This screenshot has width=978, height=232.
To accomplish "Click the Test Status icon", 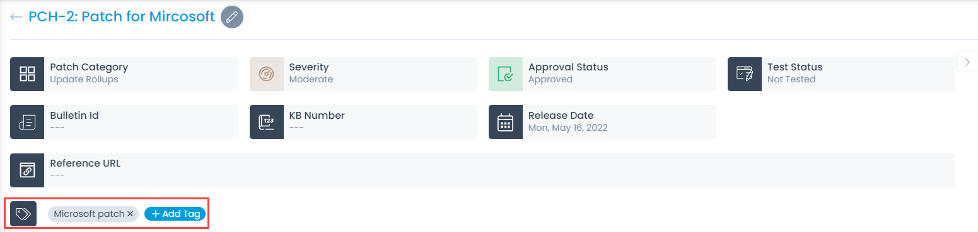I will 744,74.
